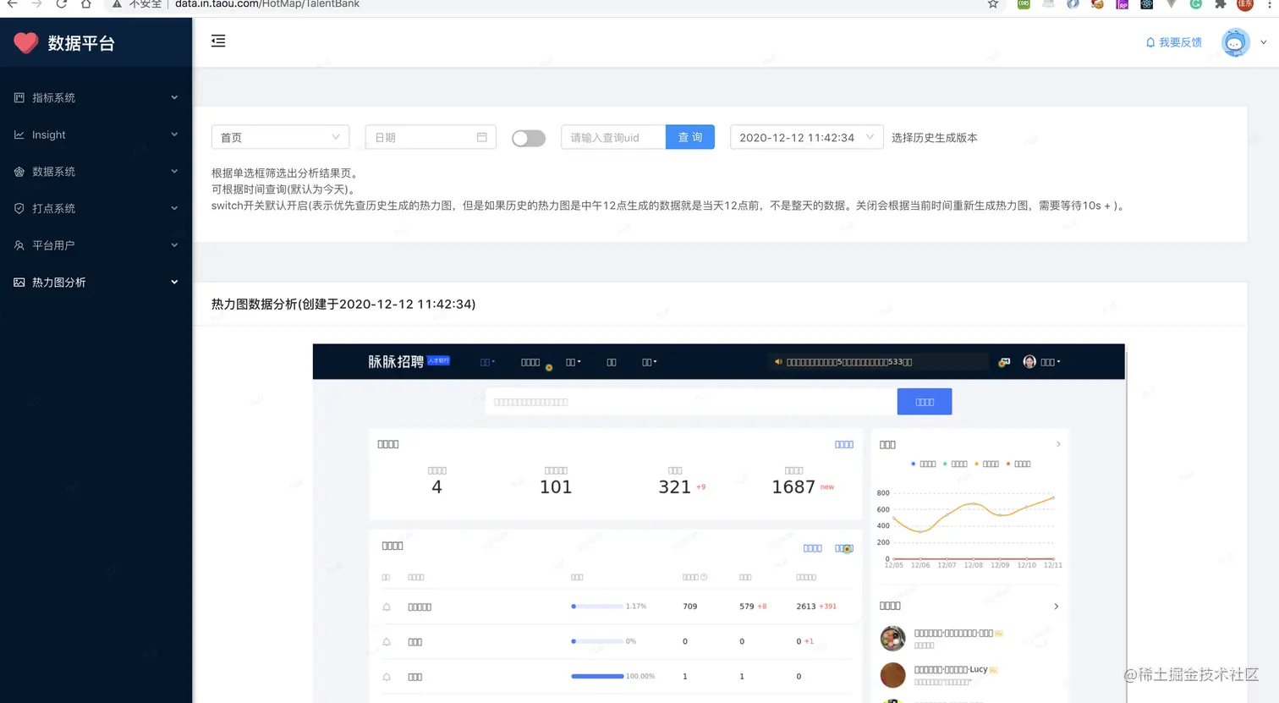
Task: Open the heatmap user name dropdown
Action: [x=1050, y=362]
